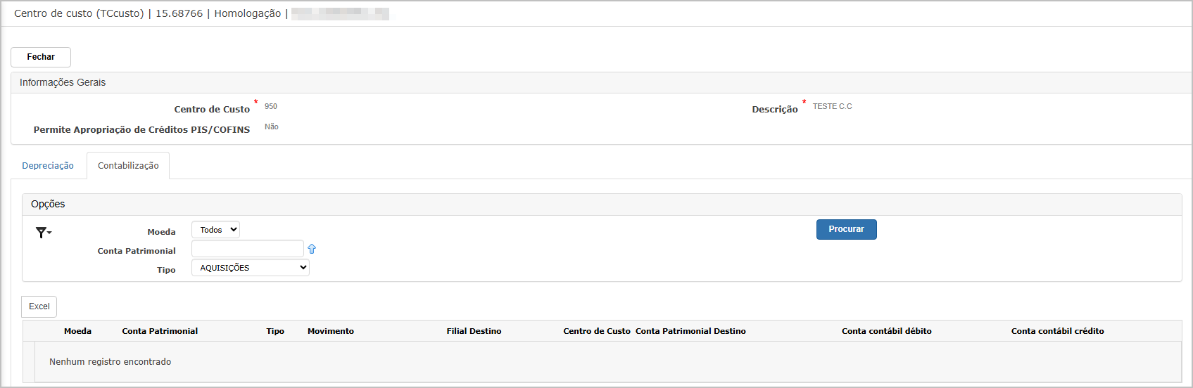Switch to the Depreciação tab
The width and height of the screenshot is (1193, 388).
point(48,166)
